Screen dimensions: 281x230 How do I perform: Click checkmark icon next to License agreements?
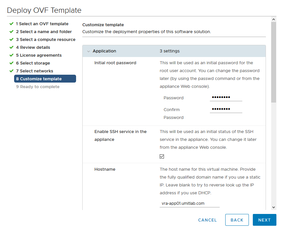(x=11, y=55)
